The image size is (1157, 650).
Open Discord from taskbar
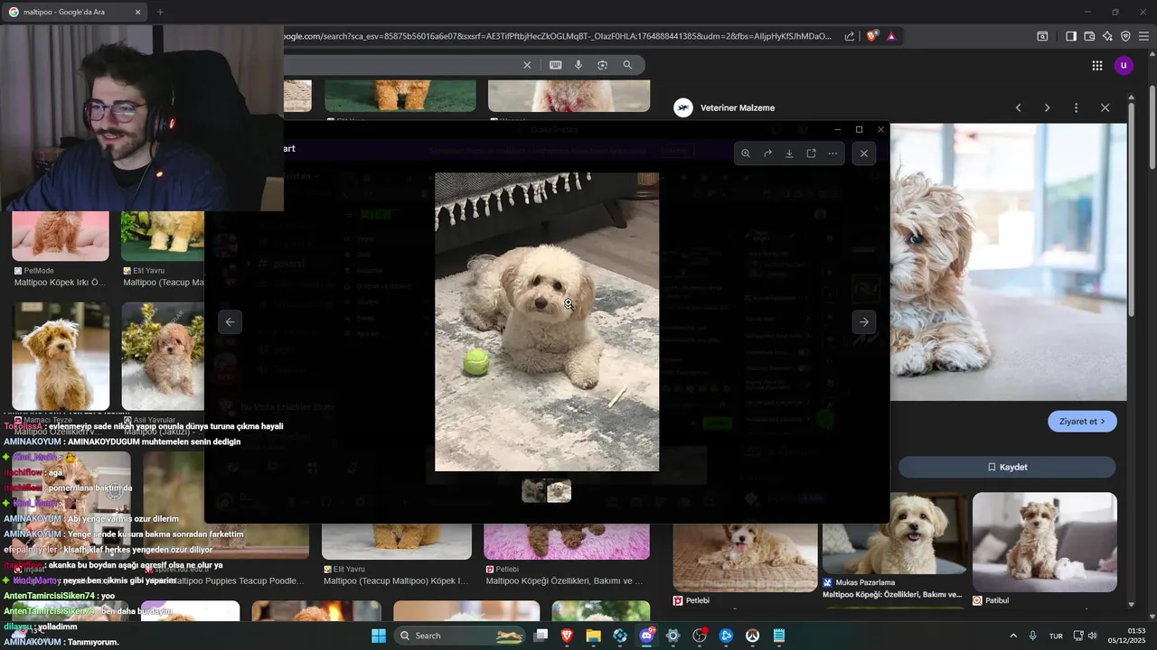coord(646,636)
